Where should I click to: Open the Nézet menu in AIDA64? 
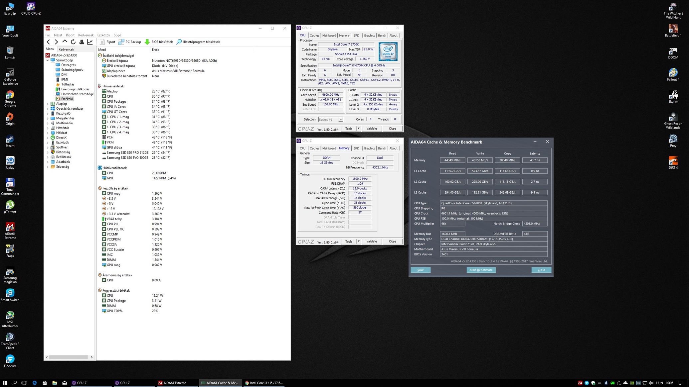point(58,35)
